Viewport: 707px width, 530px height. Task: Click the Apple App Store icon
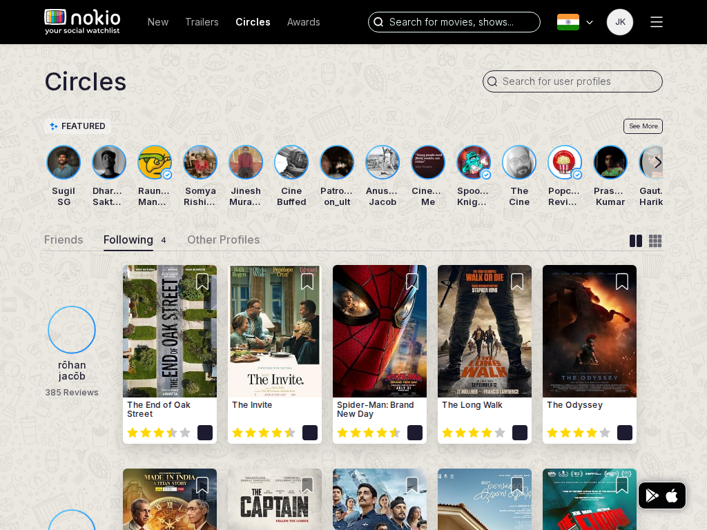(672, 495)
